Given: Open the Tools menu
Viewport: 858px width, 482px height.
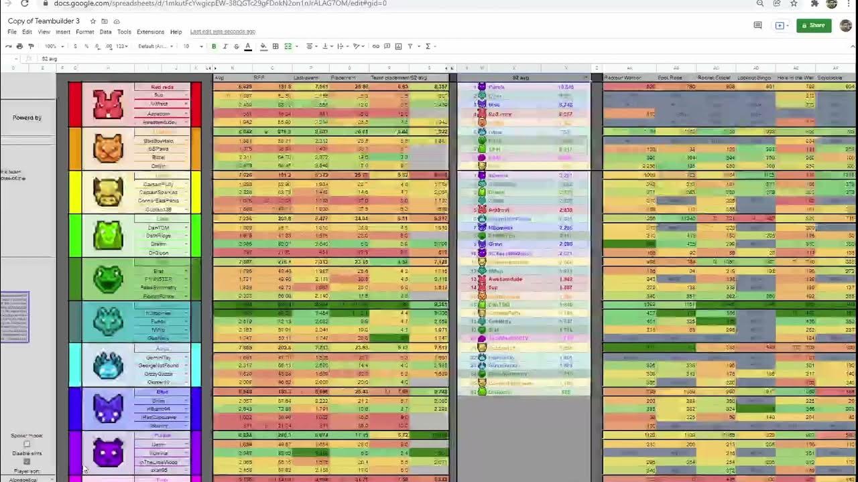Looking at the screenshot, I should tap(124, 32).
